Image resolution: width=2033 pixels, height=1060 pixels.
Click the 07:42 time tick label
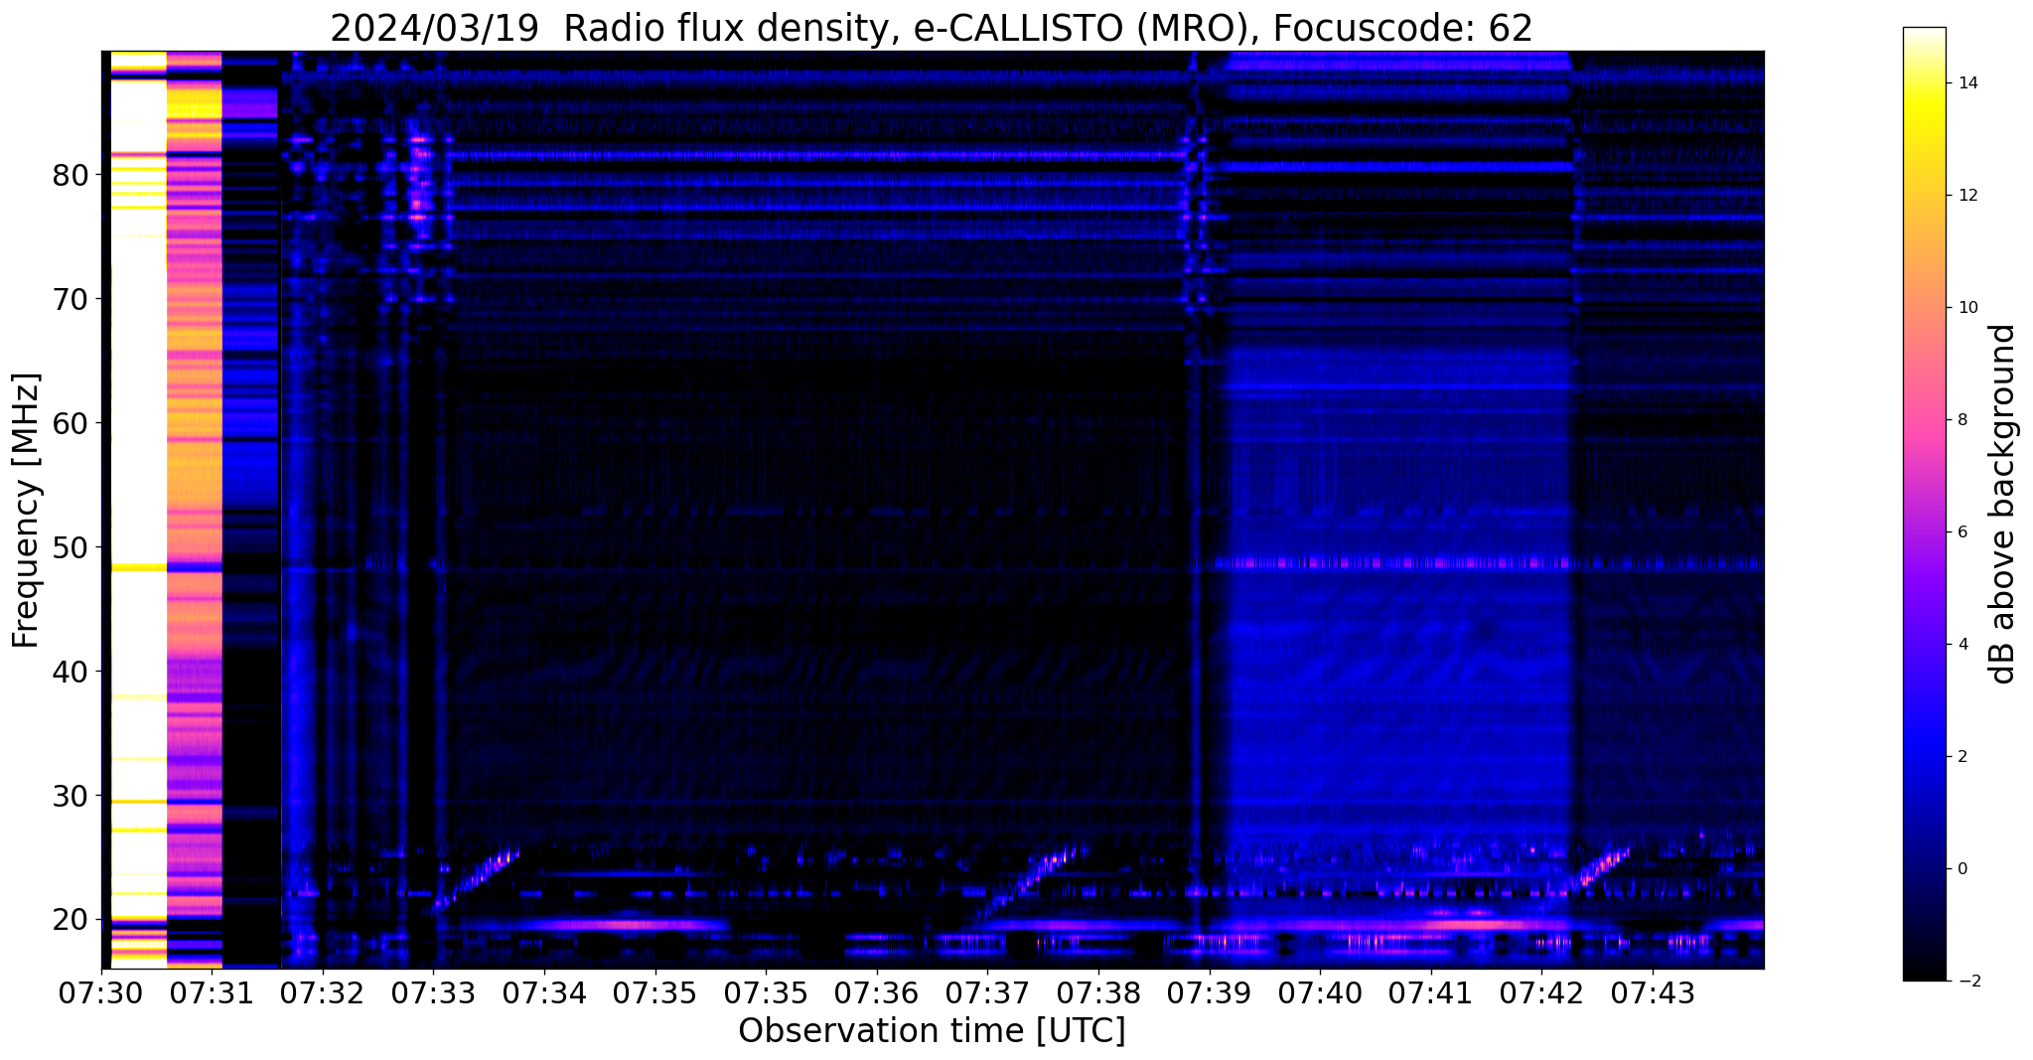(1541, 993)
